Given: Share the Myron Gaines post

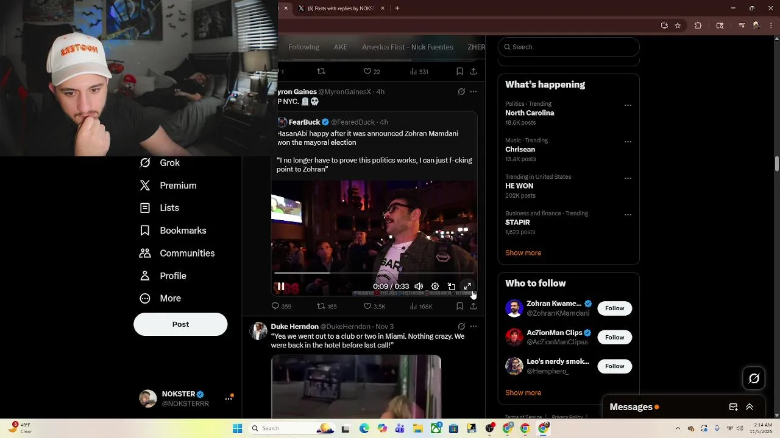Looking at the screenshot, I should click(473, 307).
